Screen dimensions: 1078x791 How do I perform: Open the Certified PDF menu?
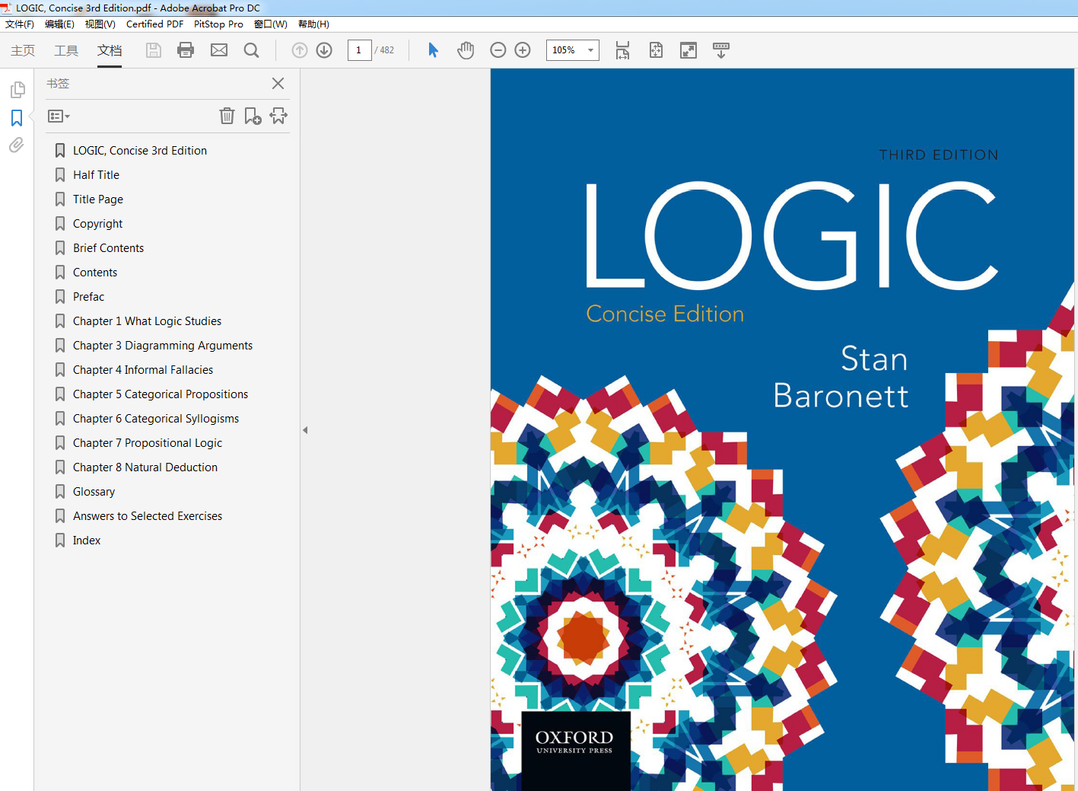pos(154,24)
